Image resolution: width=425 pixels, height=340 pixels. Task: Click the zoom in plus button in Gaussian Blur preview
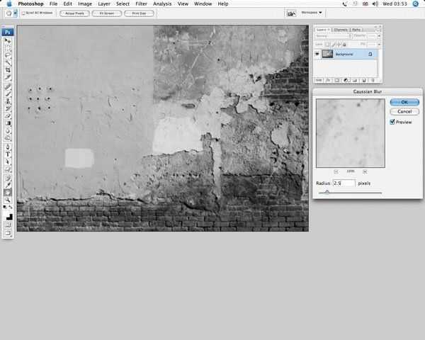(365, 171)
